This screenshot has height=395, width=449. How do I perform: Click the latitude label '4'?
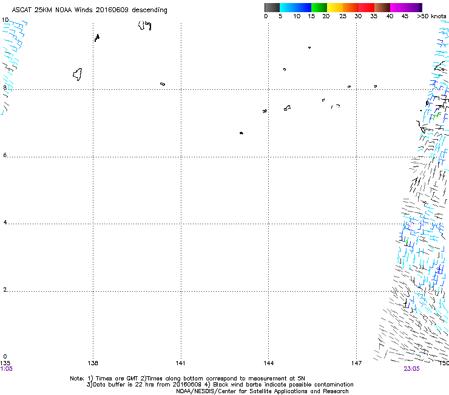(5, 222)
